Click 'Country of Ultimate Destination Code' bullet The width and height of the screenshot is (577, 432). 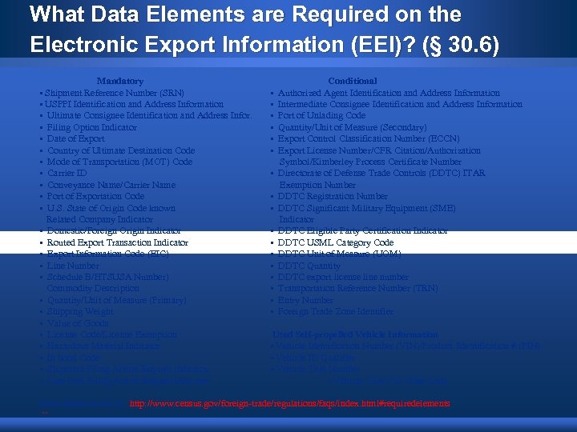click(121, 150)
